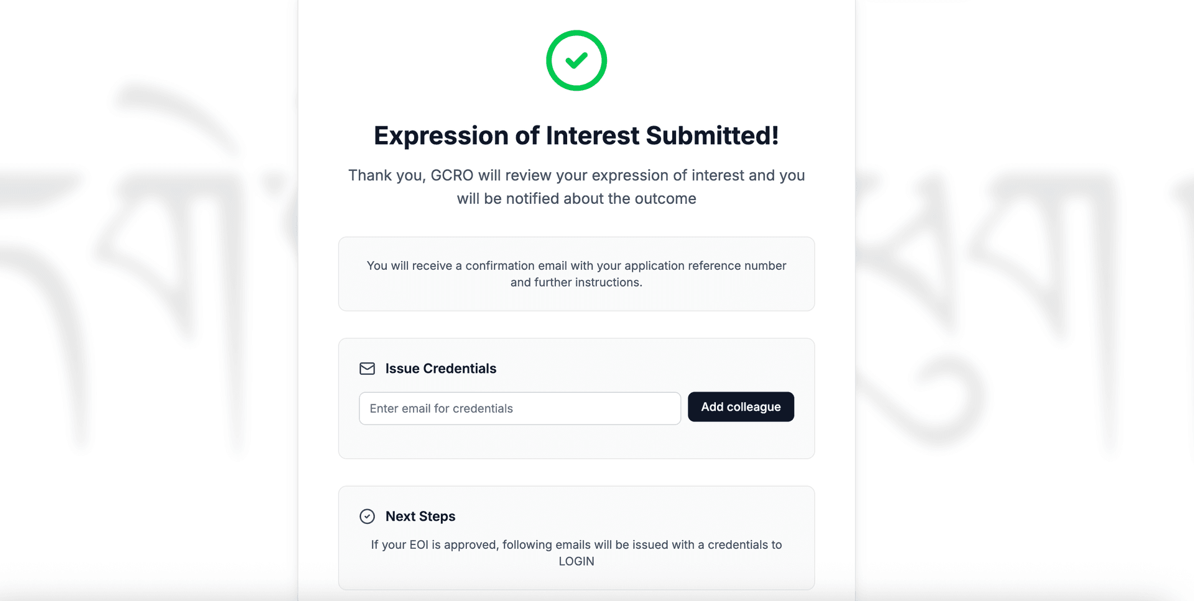1194x601 pixels.
Task: Select the envelope icon beside Issue Credentials
Action: pyautogui.click(x=367, y=368)
